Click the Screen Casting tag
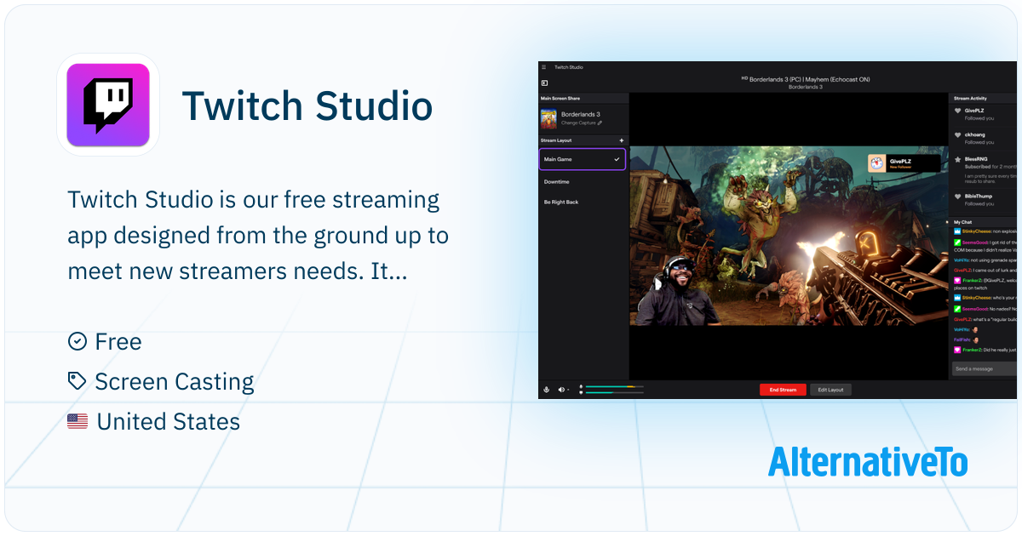This screenshot has width=1022, height=536. click(x=161, y=382)
